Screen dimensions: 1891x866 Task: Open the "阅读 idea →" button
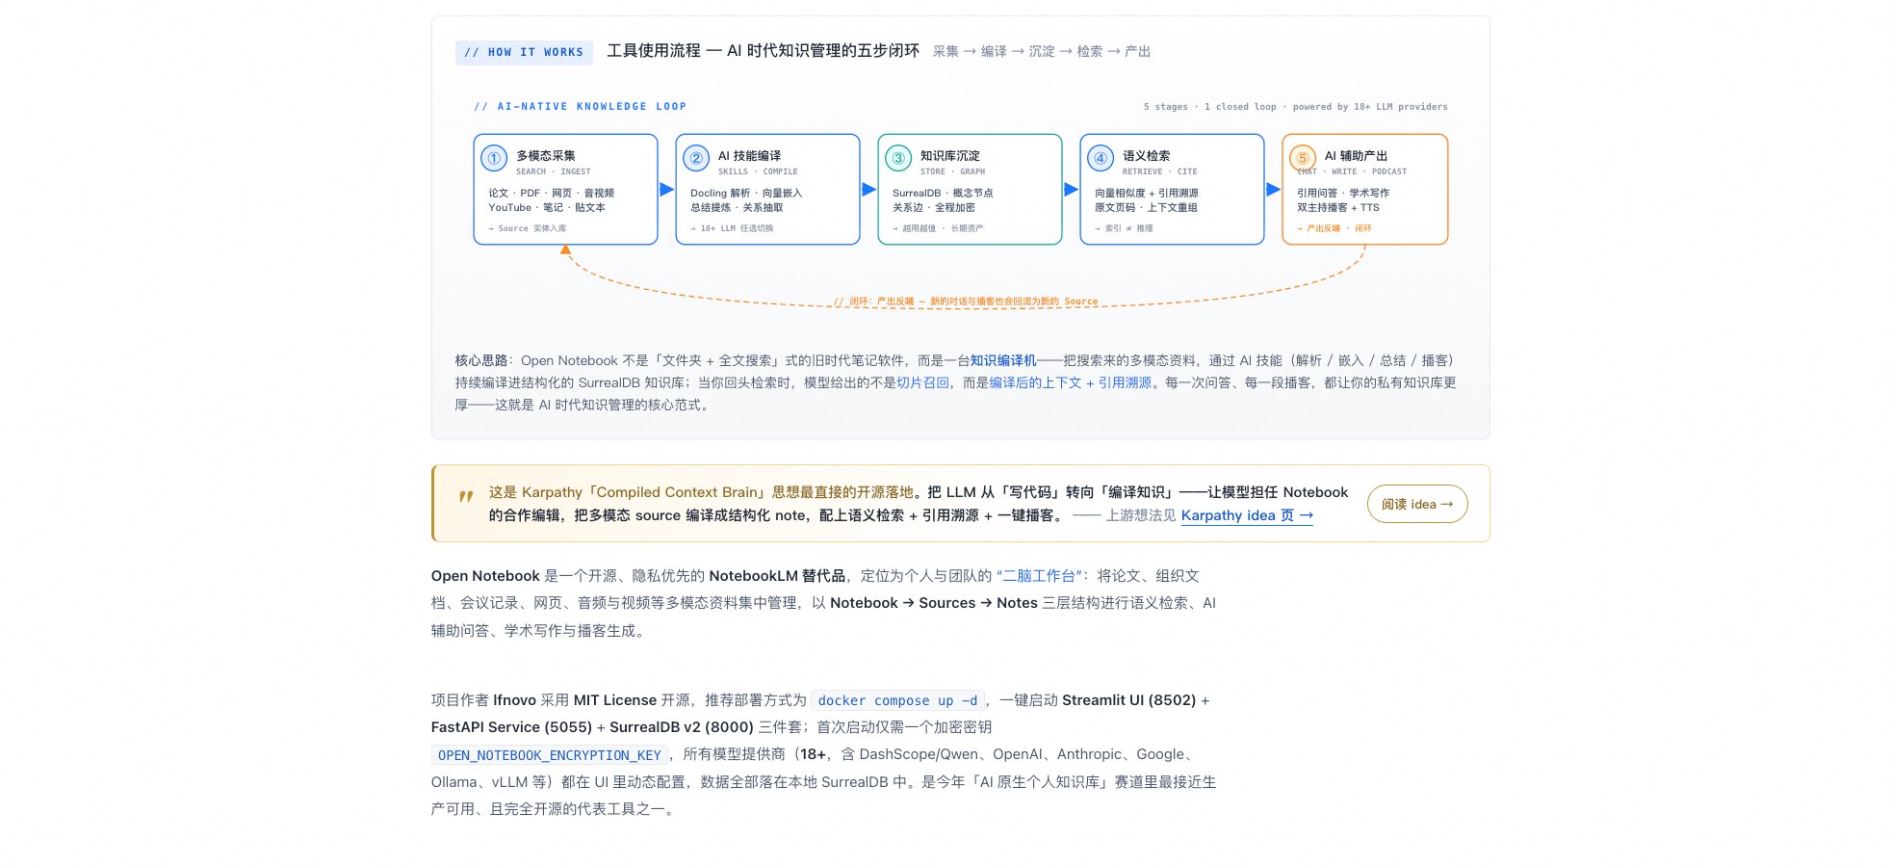coord(1417,504)
